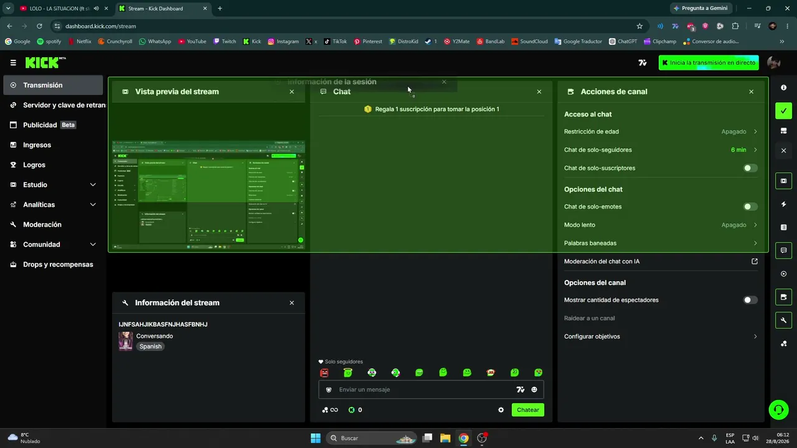Bookmark this page with the star icon
Viewport: 797px width, 448px height.
639,26
